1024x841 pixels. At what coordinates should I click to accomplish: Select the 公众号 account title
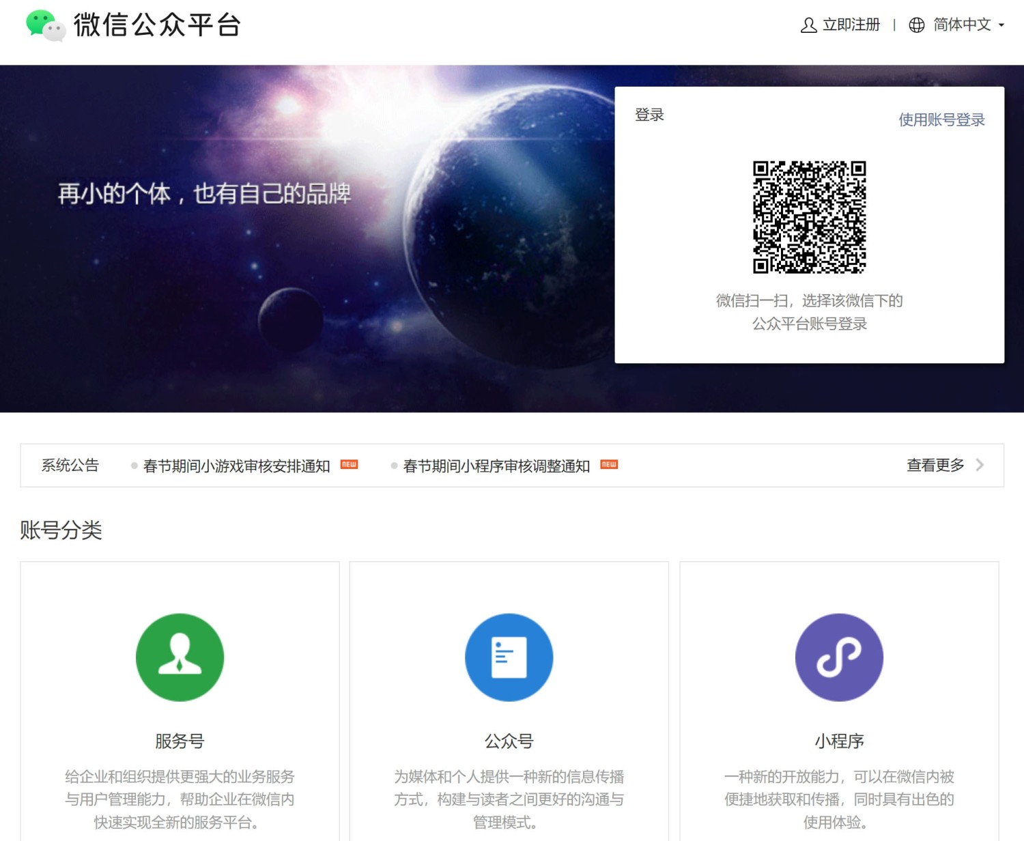tap(509, 741)
